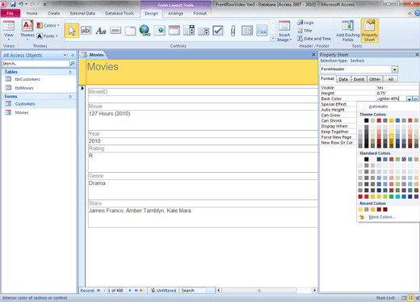The height and width of the screenshot is (302, 420).
Task: Go to first record arrow
Action: [99, 291]
